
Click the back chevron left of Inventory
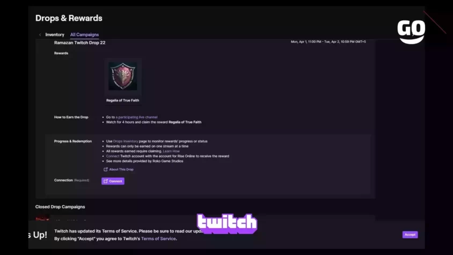[40, 35]
